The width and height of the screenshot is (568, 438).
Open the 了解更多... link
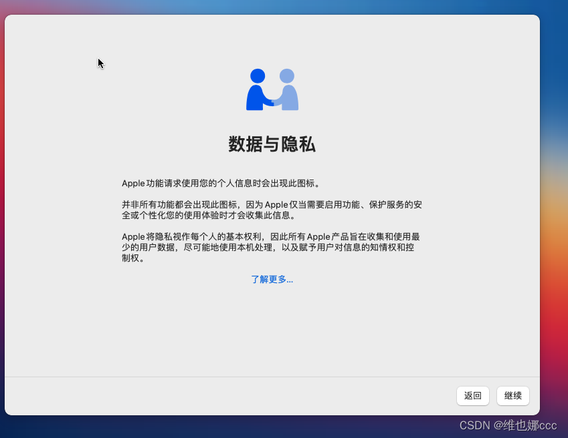tap(272, 279)
